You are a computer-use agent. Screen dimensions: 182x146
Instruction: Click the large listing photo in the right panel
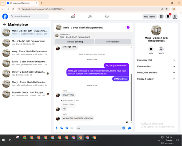click(156, 30)
